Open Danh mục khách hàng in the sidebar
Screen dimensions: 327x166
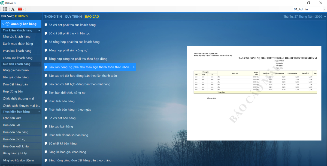[x=18, y=44]
